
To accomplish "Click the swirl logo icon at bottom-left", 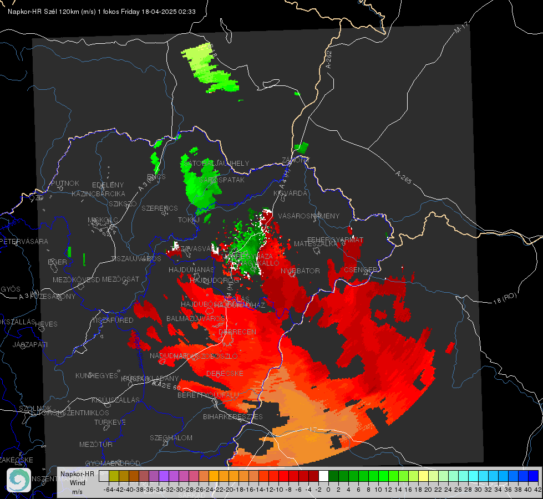I will [x=19, y=480].
